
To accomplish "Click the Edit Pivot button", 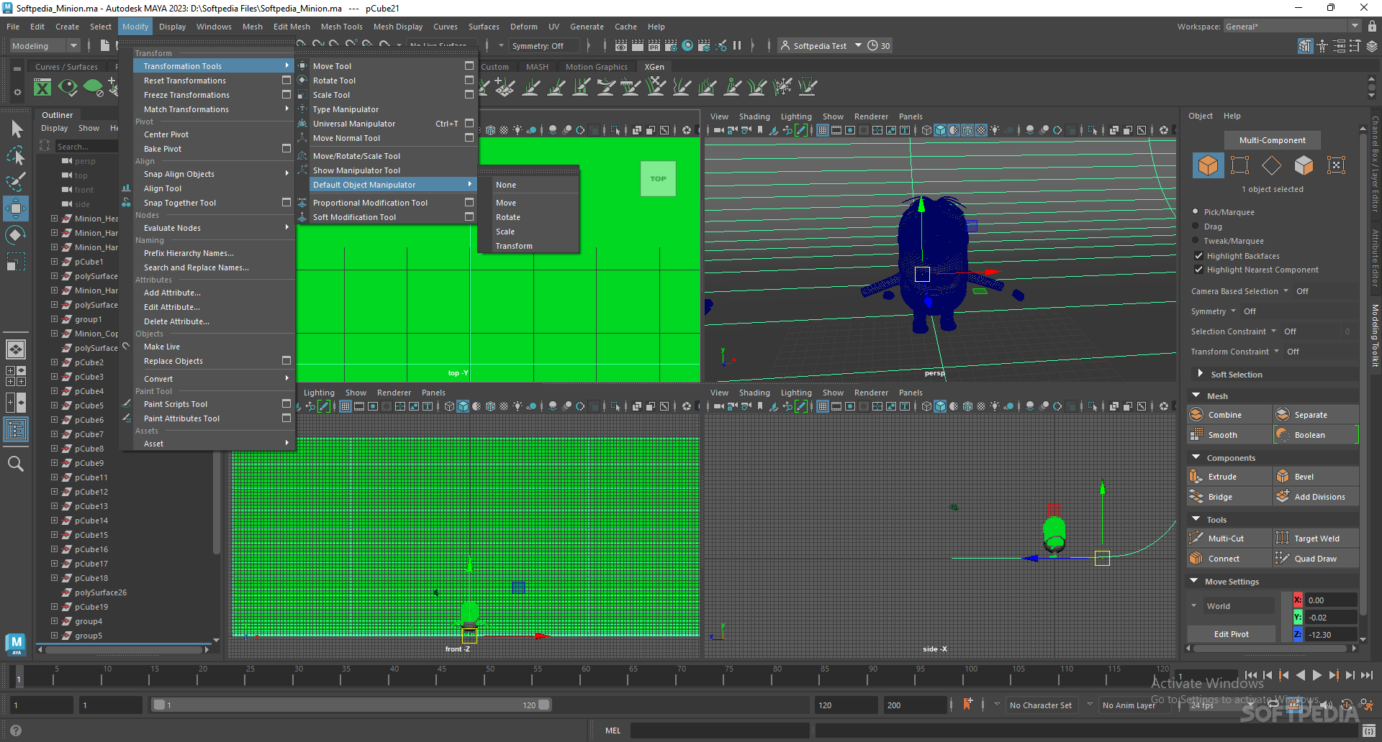I will click(1231, 634).
